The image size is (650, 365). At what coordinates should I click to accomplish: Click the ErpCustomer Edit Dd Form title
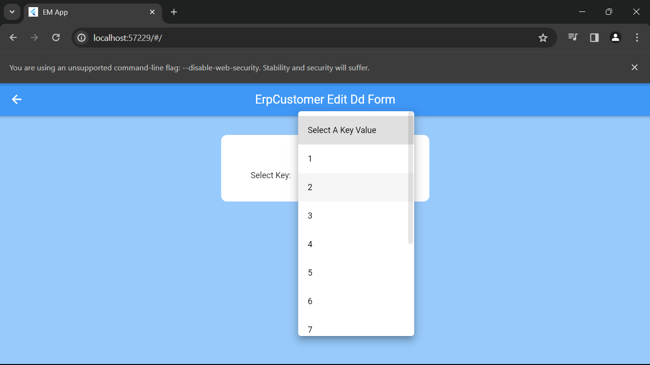point(325,99)
